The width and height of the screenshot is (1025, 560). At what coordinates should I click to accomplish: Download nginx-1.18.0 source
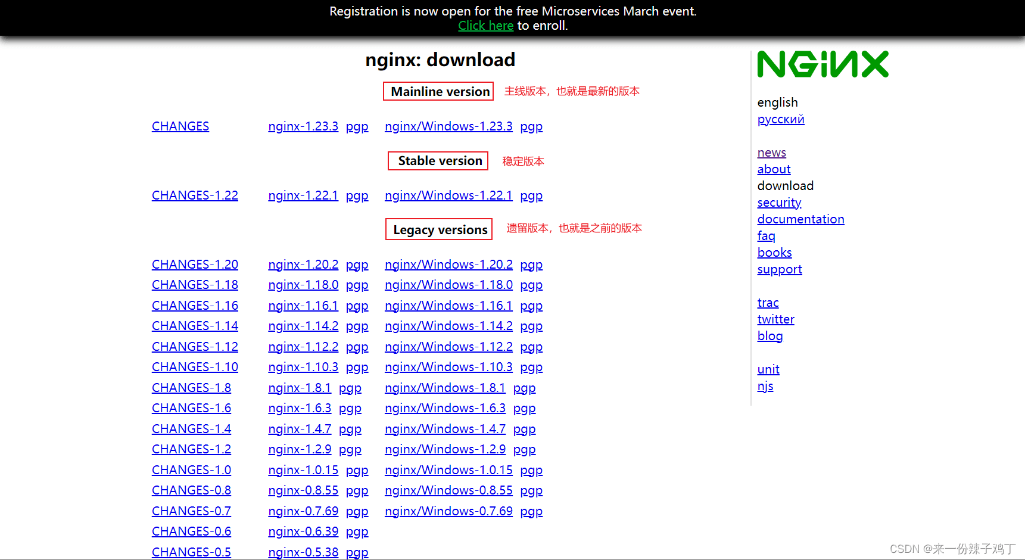click(303, 285)
